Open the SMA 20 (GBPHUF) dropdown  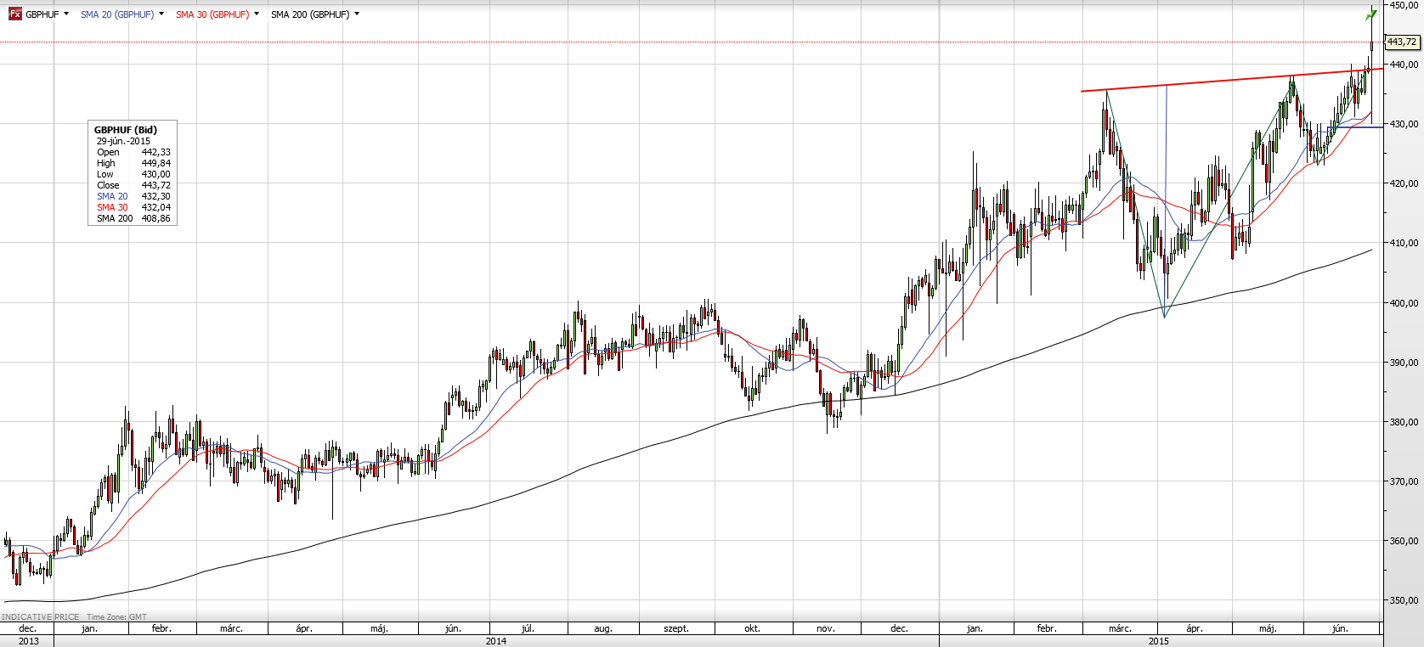161,14
